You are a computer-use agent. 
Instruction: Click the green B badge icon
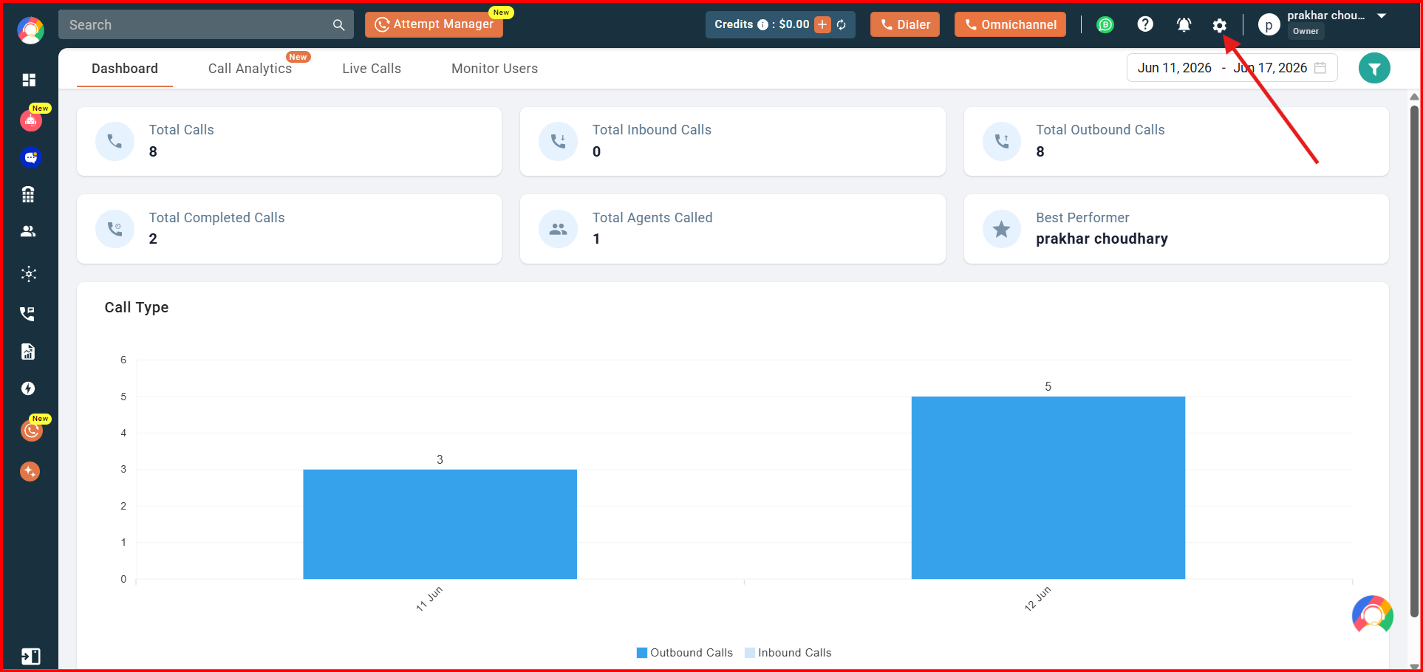click(x=1105, y=24)
